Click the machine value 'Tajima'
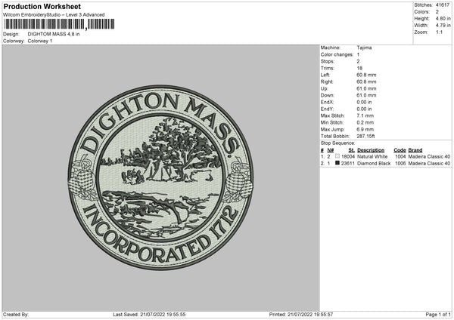454x320 pixels. click(364, 48)
